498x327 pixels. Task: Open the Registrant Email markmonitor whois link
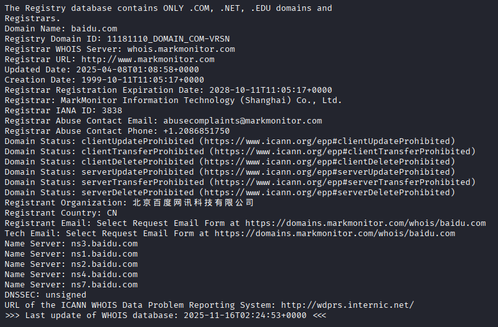pyautogui.click(x=365, y=223)
